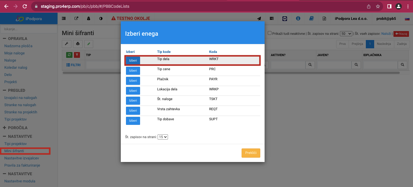Bookmark this page with the star icon
The height and width of the screenshot is (187, 413).
click(378, 6)
